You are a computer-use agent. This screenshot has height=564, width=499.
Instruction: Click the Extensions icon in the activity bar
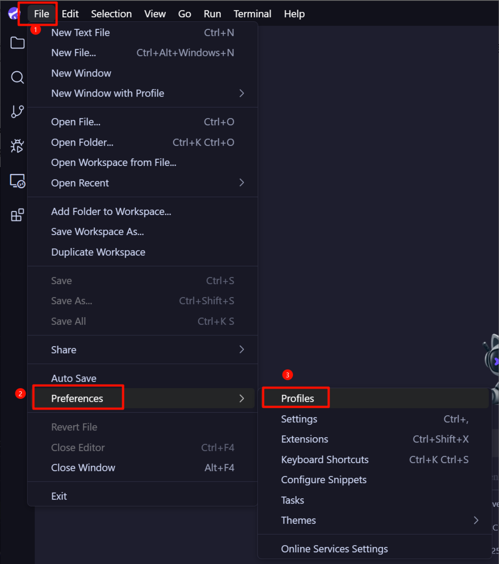(x=17, y=215)
